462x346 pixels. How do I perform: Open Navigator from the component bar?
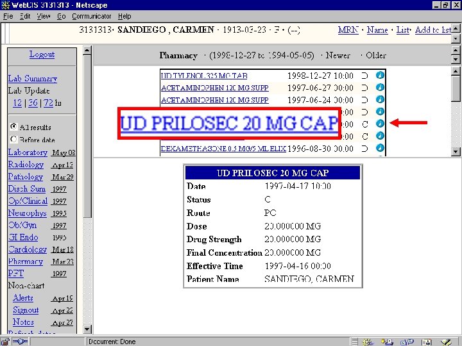(x=368, y=342)
